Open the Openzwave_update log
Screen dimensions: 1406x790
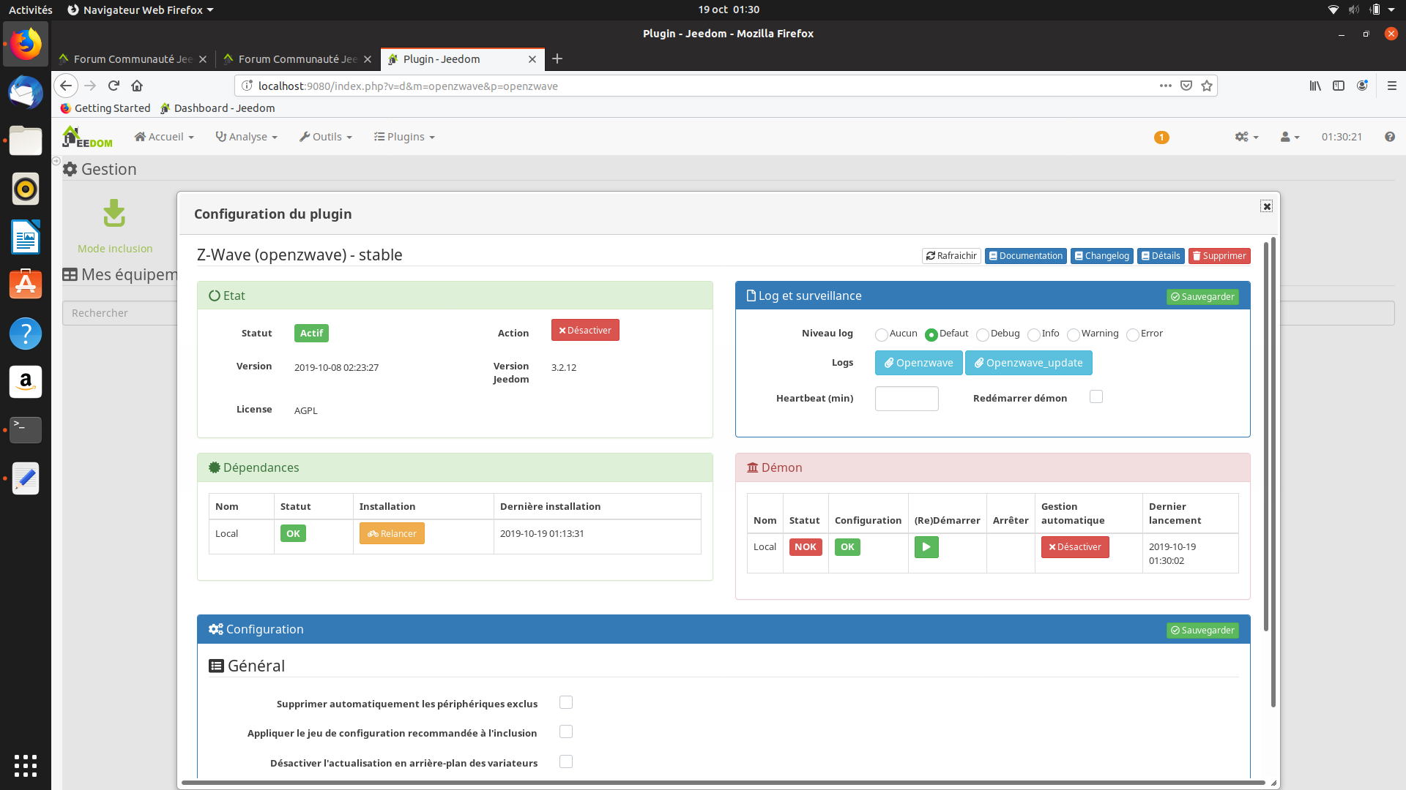coord(1028,363)
